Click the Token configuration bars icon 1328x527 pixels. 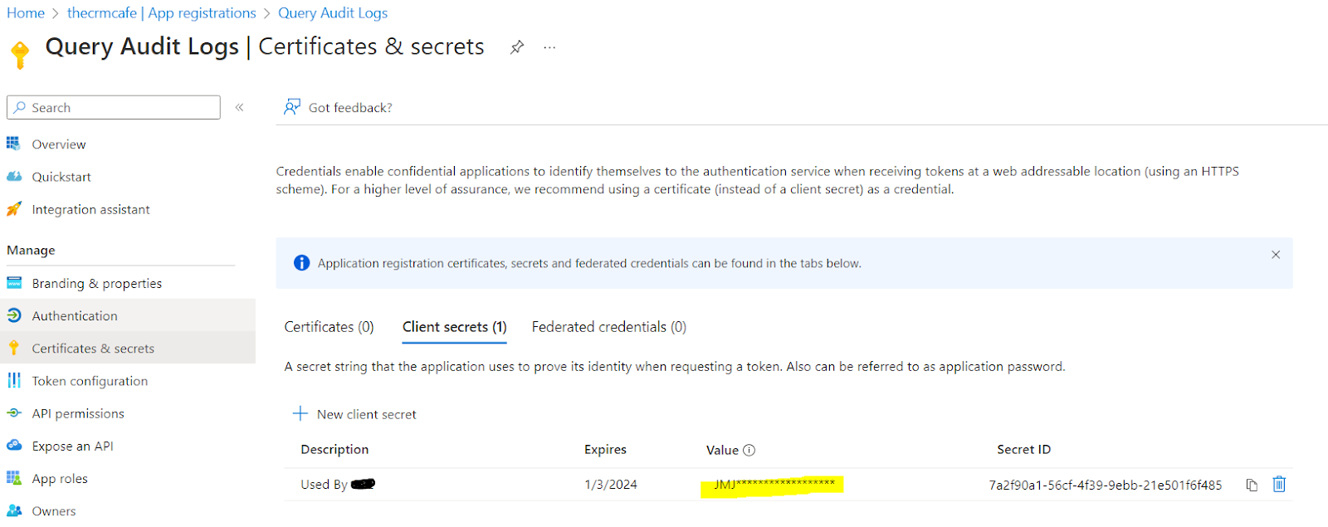tap(14, 380)
